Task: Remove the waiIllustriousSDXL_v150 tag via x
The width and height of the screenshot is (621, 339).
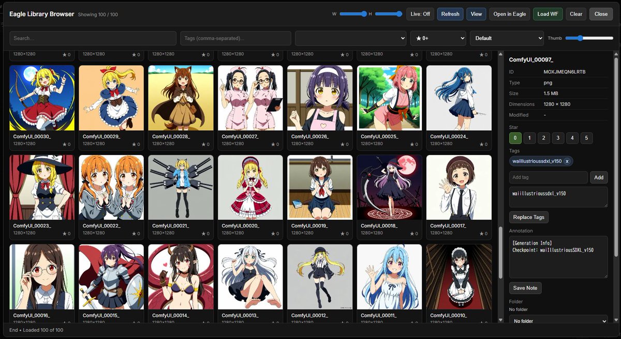Action: [567, 161]
